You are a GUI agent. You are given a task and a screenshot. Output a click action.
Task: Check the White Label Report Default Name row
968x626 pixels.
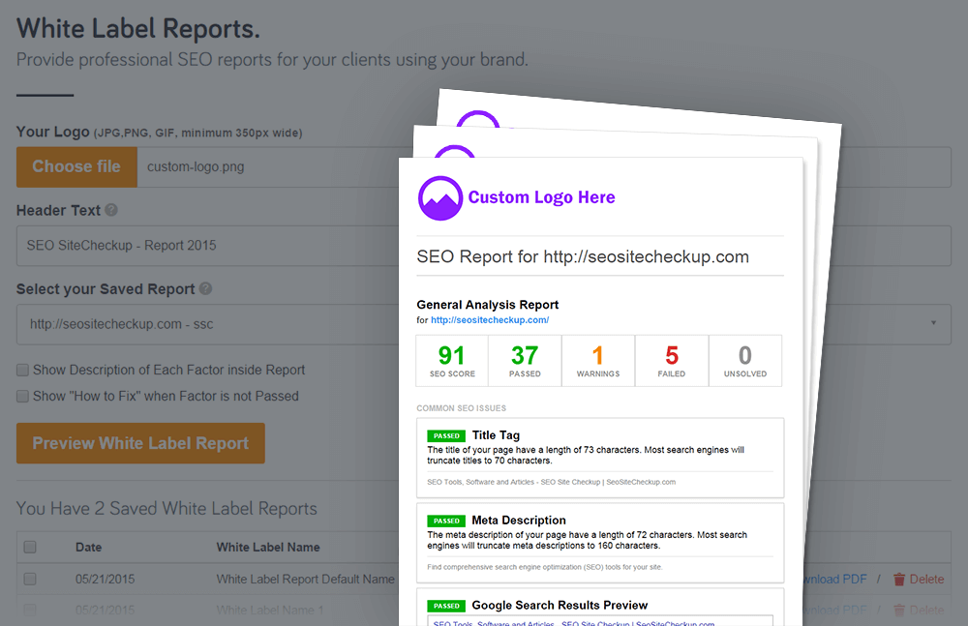tap(30, 580)
